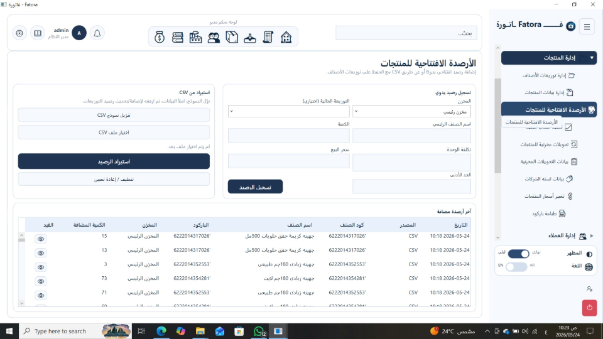Toggle the اللغة AR/EN language switch
603x339 pixels.
click(516, 267)
